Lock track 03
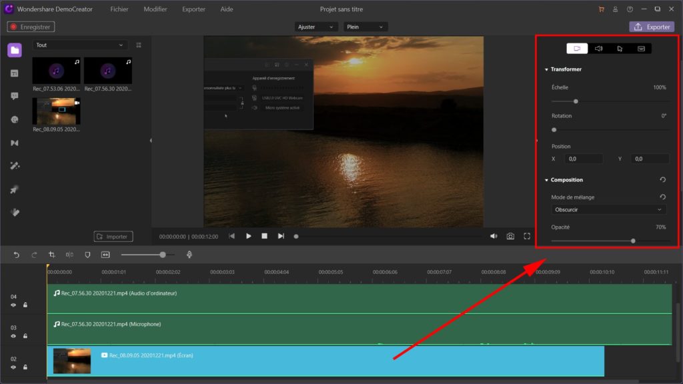 [x=25, y=336]
